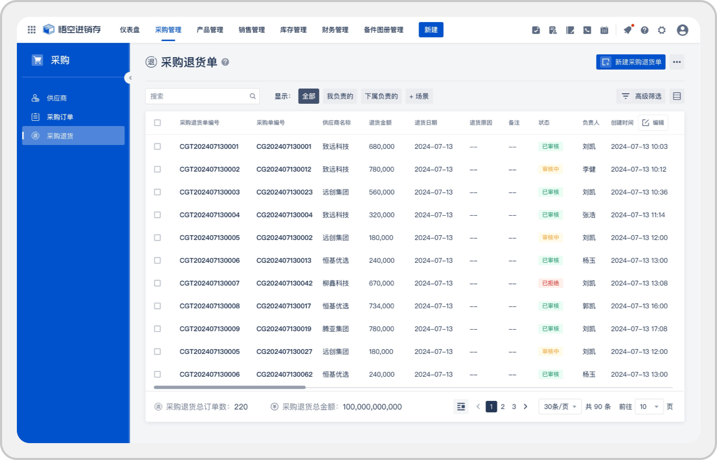Click the 编辑 button in table header
This screenshot has height=460, width=717.
point(653,122)
